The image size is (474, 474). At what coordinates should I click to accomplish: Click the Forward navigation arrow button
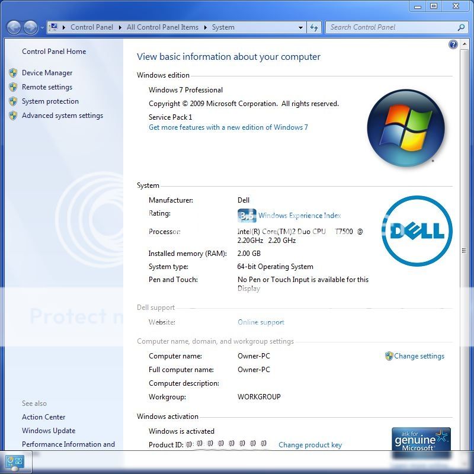[31, 28]
